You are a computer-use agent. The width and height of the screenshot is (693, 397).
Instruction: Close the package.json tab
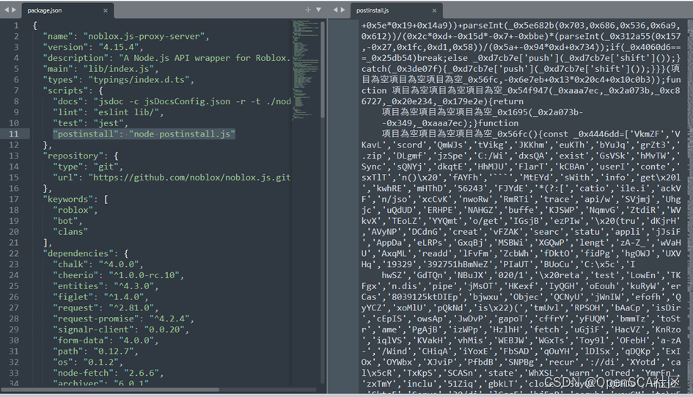tap(105, 10)
